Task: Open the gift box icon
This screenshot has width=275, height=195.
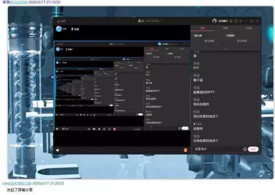Action: (185, 150)
